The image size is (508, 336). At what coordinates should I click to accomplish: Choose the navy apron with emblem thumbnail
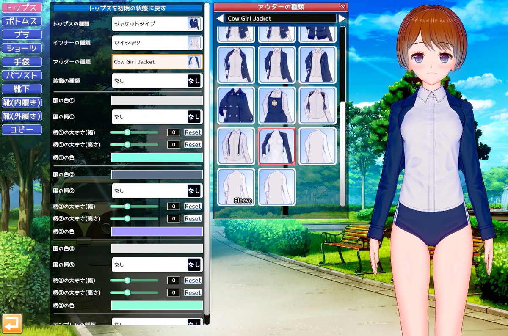(277, 105)
